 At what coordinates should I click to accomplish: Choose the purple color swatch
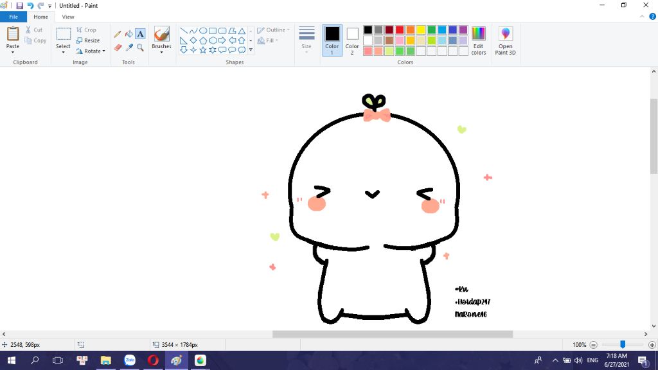[463, 30]
